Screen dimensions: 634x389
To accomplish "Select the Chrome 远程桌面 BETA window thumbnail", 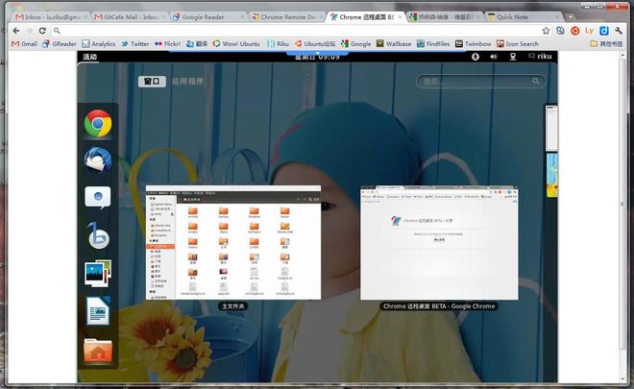I will coord(439,242).
